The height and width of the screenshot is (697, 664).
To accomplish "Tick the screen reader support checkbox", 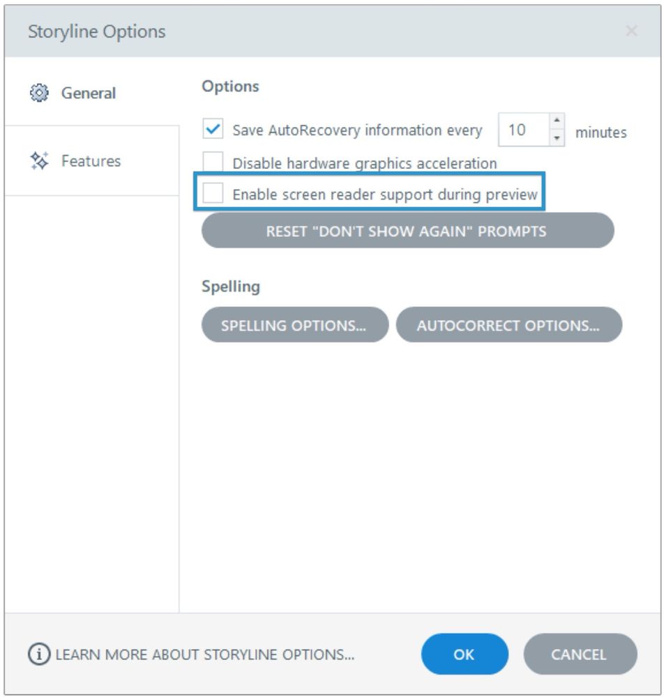I will [213, 195].
